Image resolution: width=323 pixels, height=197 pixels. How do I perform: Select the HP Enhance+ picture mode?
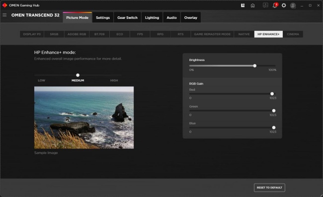[268, 34]
